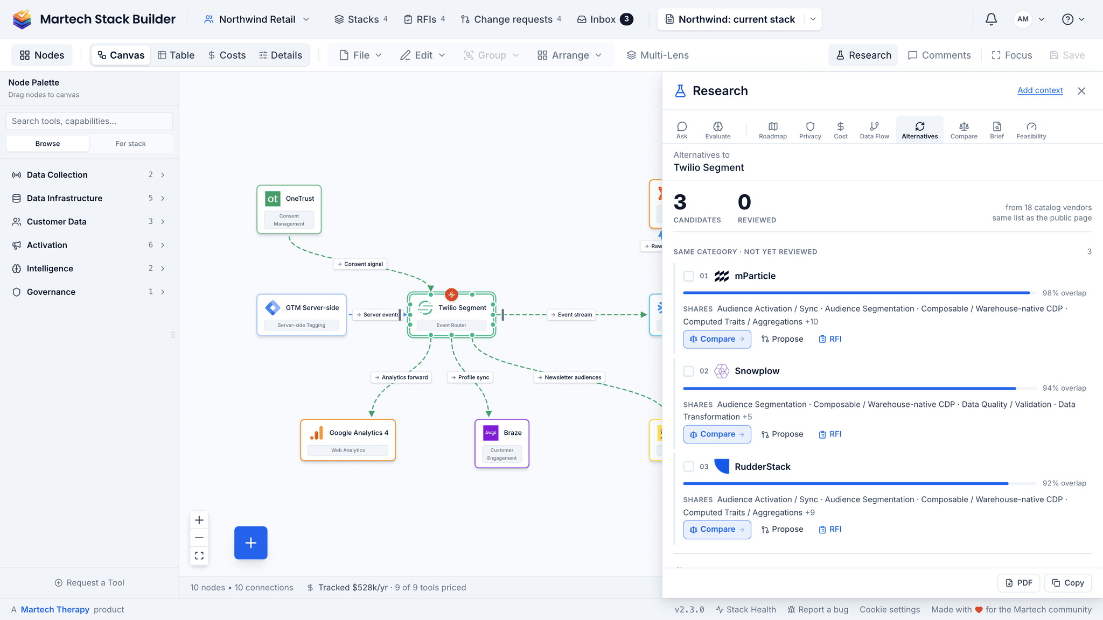
Task: Zoom out on the canvas
Action: 199,538
